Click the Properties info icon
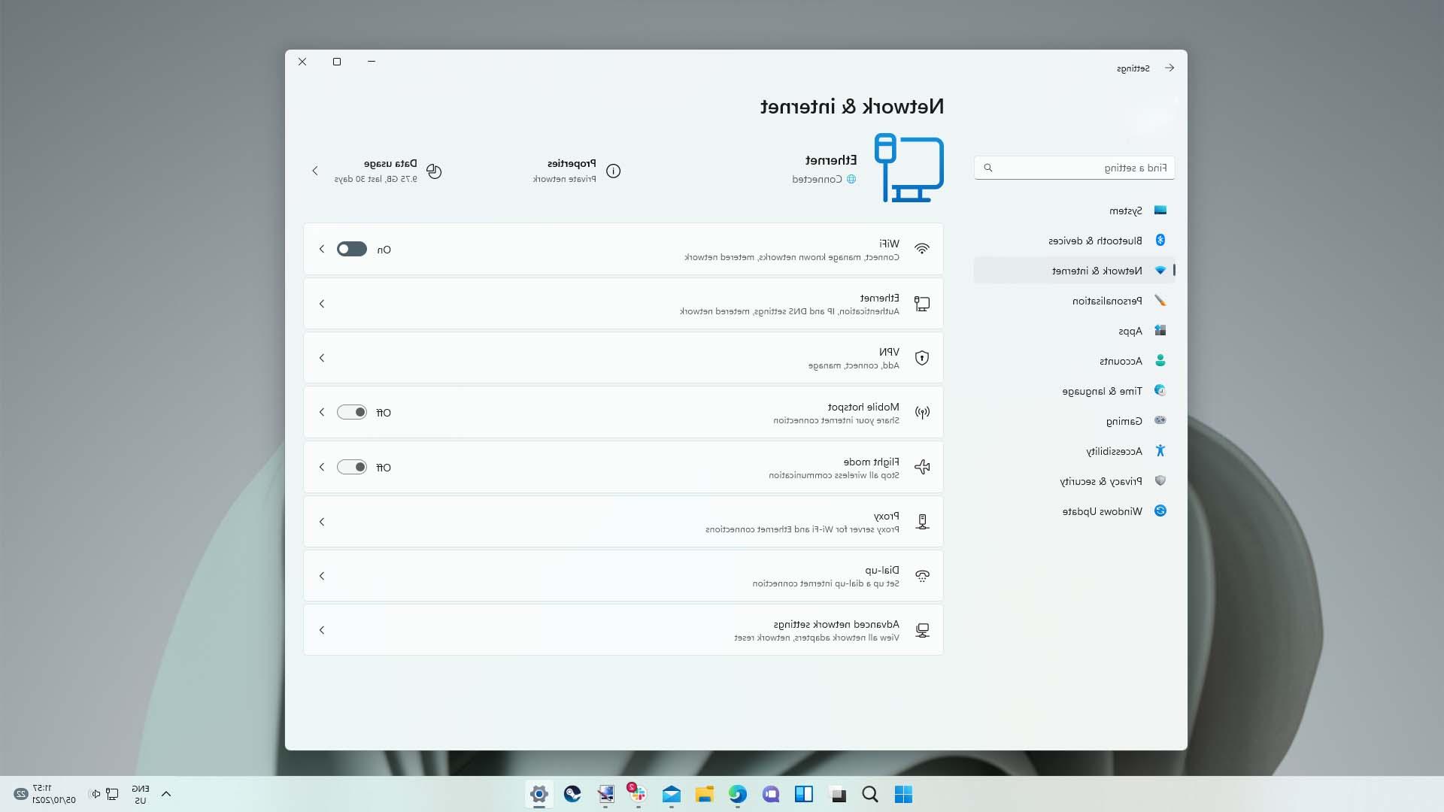 614,171
